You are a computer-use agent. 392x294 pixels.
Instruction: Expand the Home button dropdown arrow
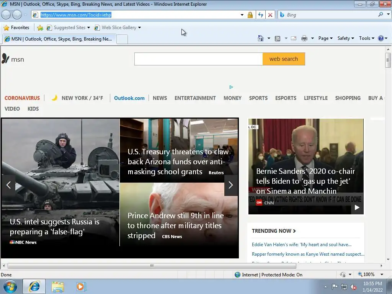pos(269,38)
